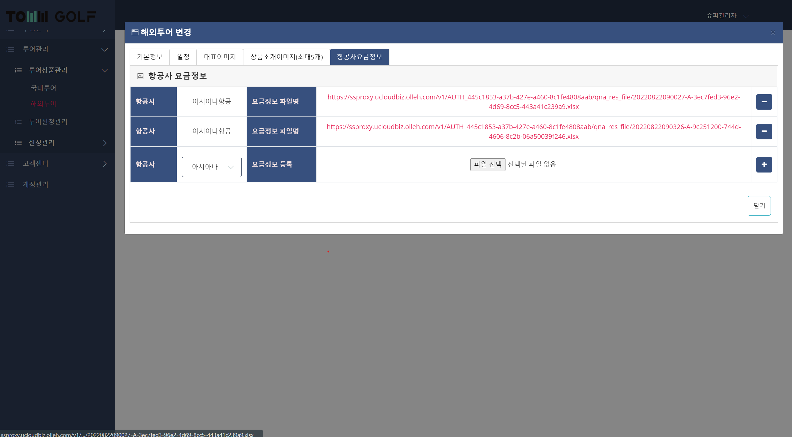Click the image icon beside 항공사 요금정보 heading
This screenshot has width=792, height=437.
click(140, 76)
